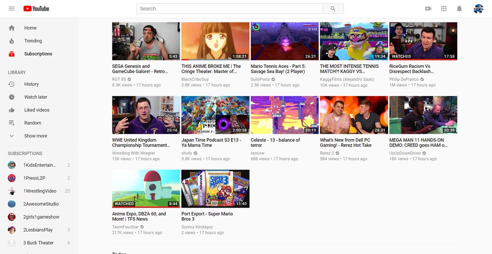Click the 1KidsEntertainment channel avatar

11,165
